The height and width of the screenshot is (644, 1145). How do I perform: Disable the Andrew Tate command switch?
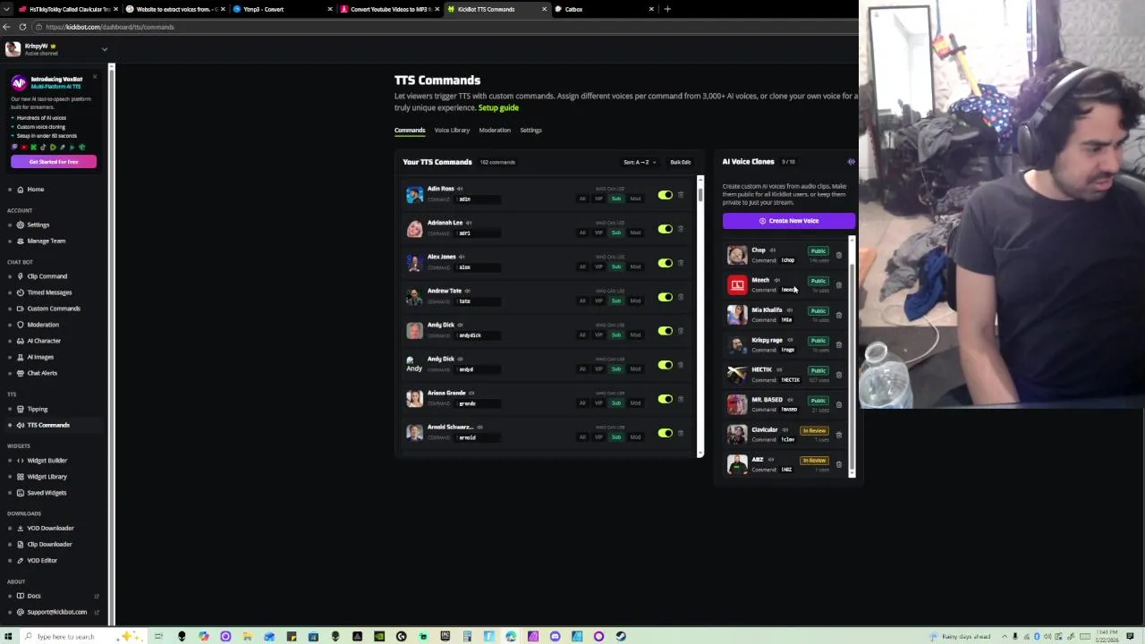pyautogui.click(x=665, y=297)
